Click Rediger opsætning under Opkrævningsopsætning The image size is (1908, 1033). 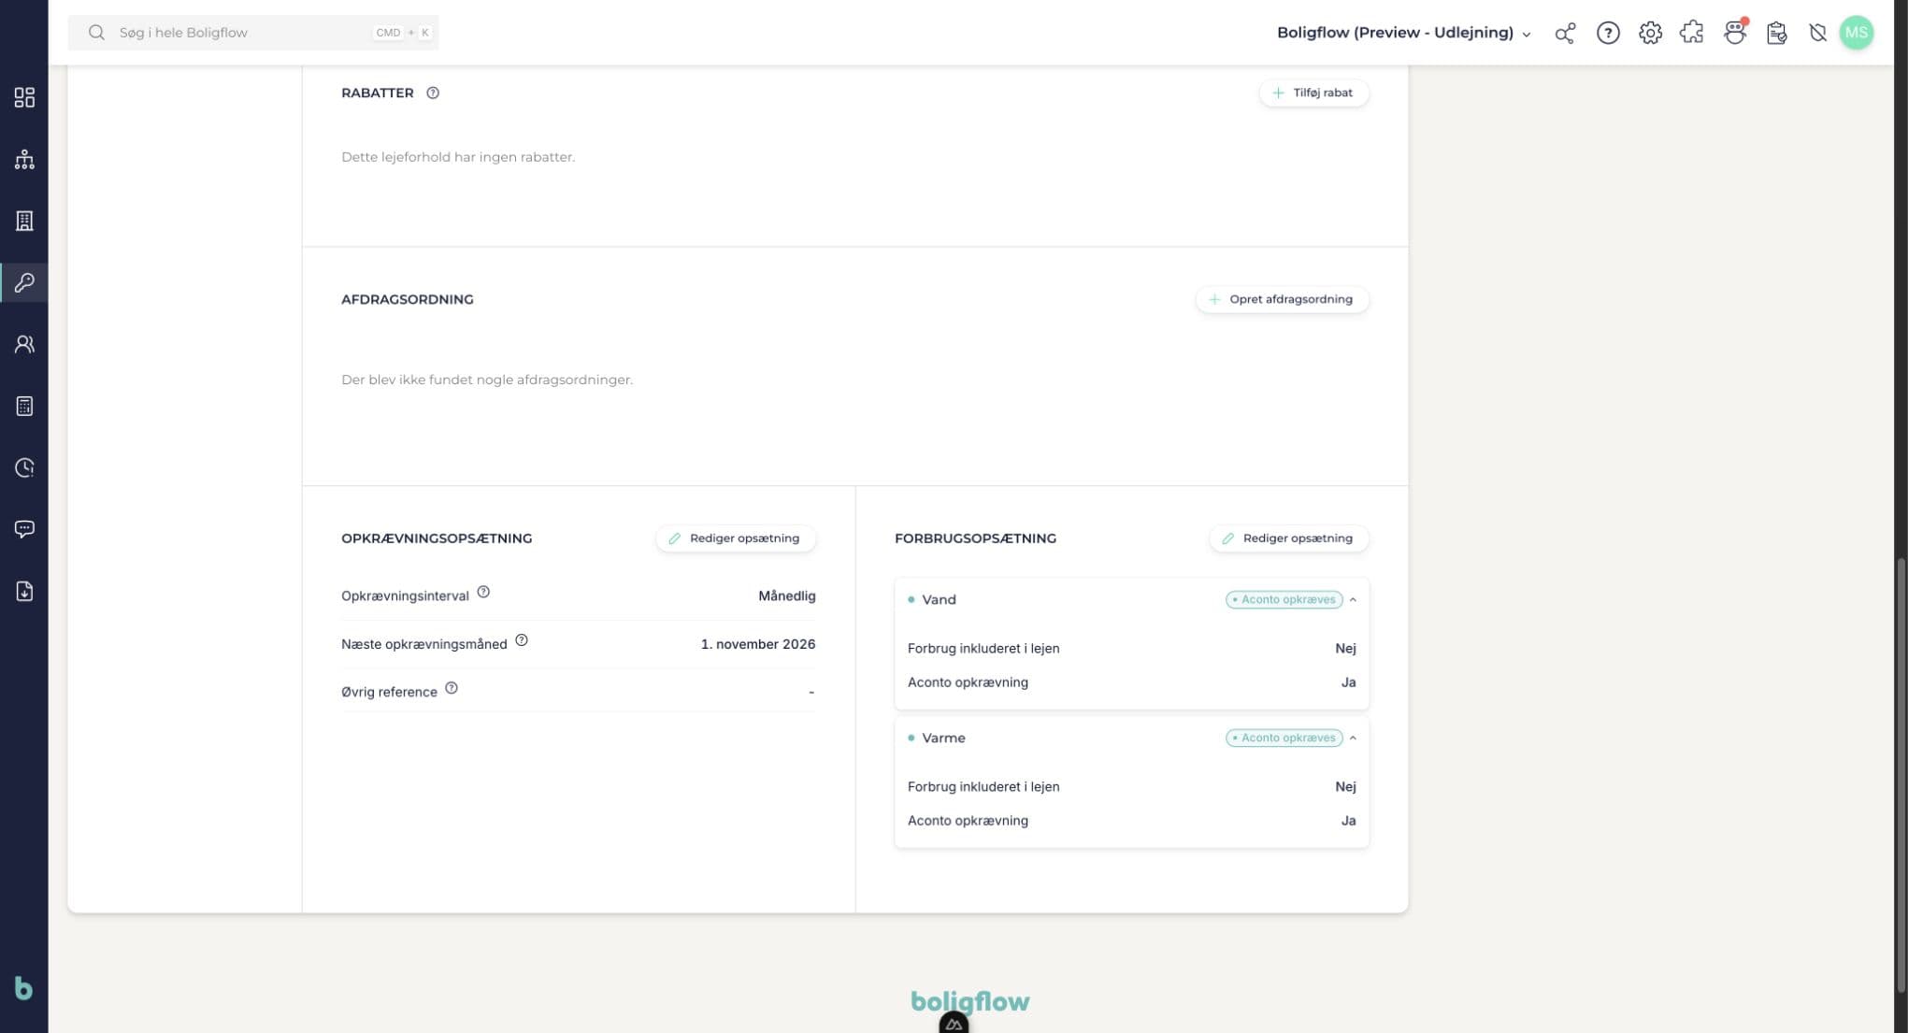pyautogui.click(x=736, y=538)
